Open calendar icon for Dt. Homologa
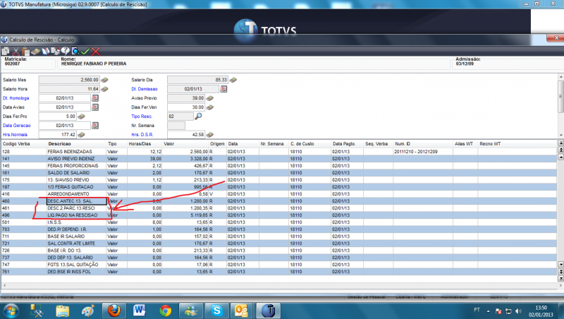 [x=95, y=98]
